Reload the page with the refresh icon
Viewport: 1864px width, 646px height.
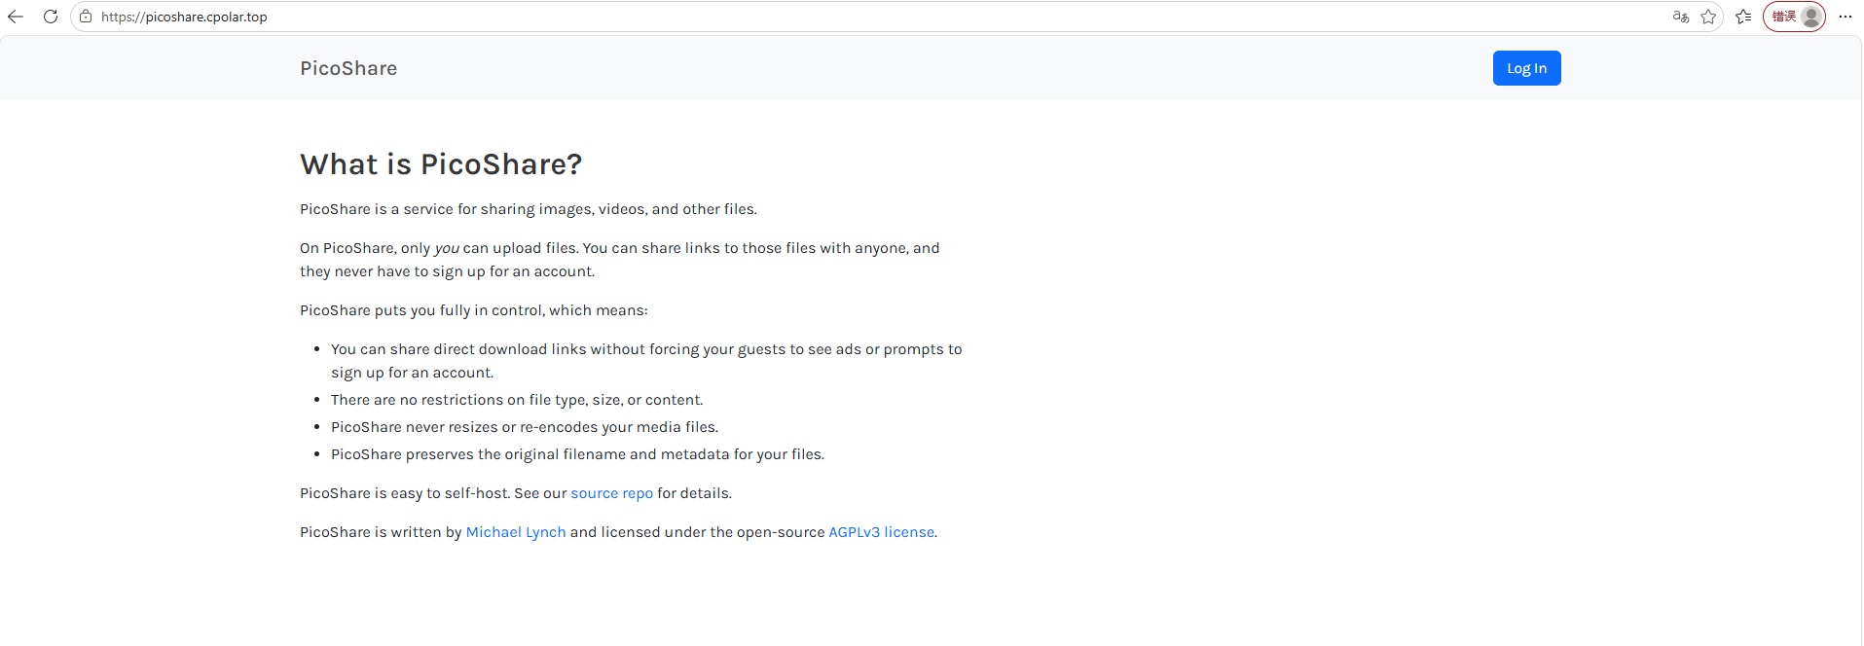click(x=51, y=17)
